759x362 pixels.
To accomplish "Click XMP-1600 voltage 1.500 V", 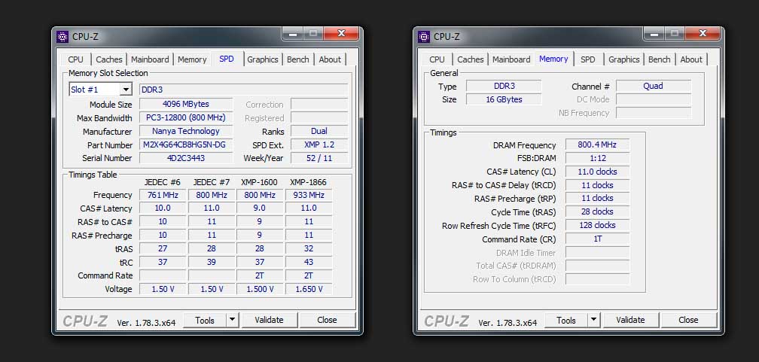I will coord(260,289).
